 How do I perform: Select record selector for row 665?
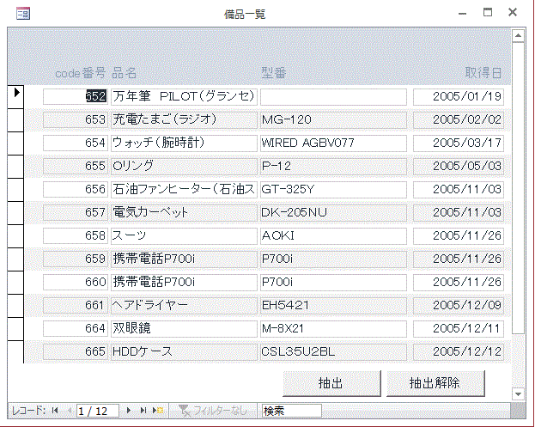click(x=15, y=352)
